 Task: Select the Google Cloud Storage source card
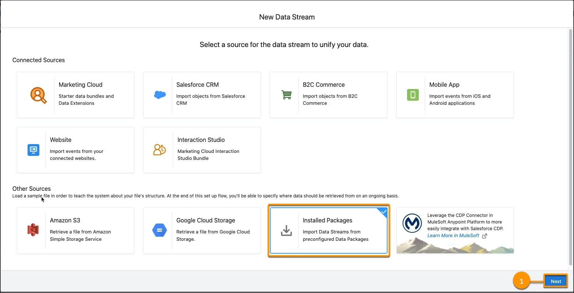point(202,230)
